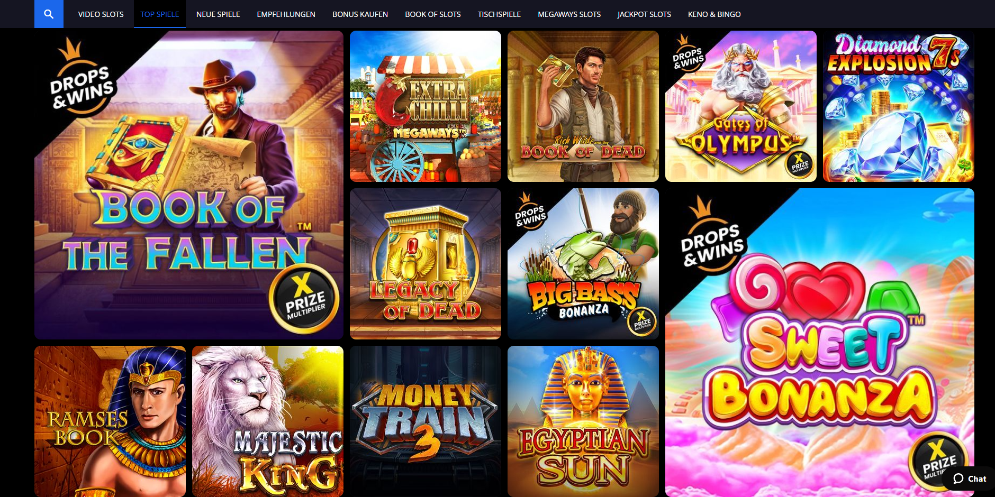Open Gates of Olympus game
The height and width of the screenshot is (497, 995).
click(741, 106)
